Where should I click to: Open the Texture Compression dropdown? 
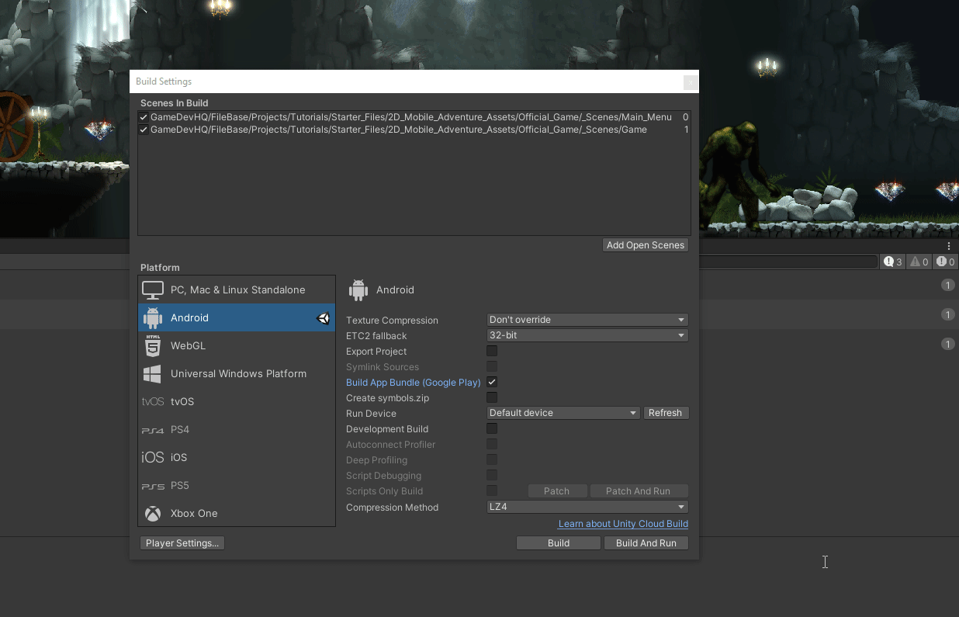tap(587, 320)
